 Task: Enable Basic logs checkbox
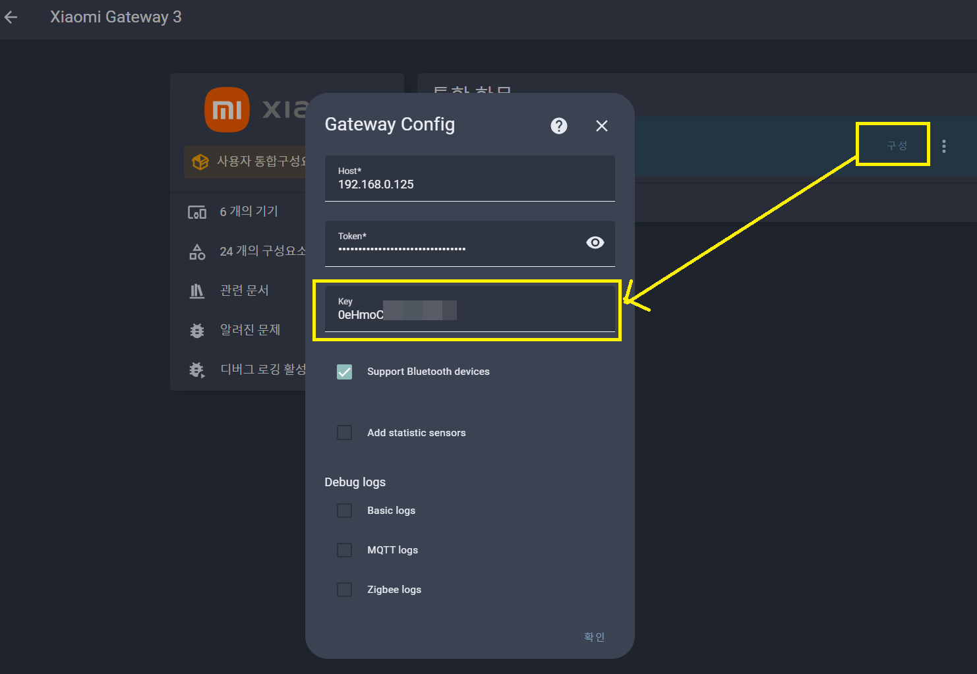345,511
